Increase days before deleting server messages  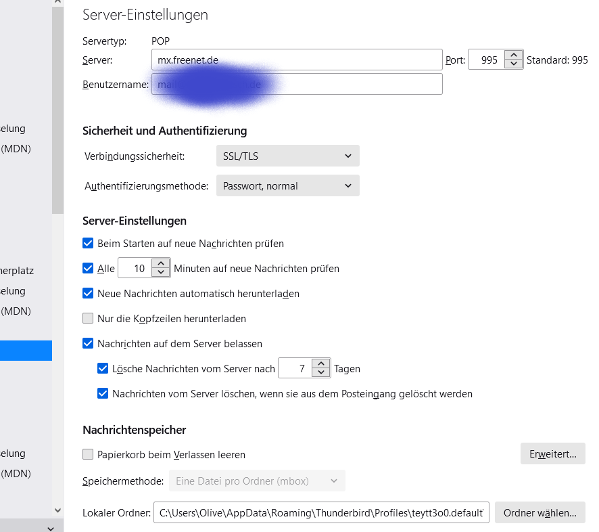(x=321, y=363)
